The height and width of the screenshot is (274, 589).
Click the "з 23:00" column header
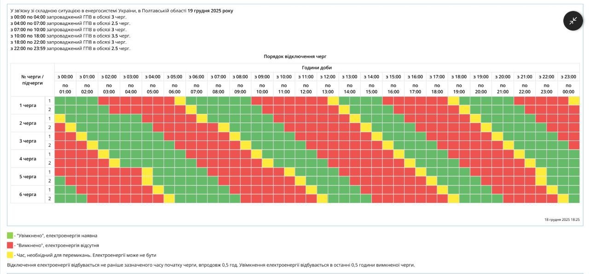click(568, 77)
